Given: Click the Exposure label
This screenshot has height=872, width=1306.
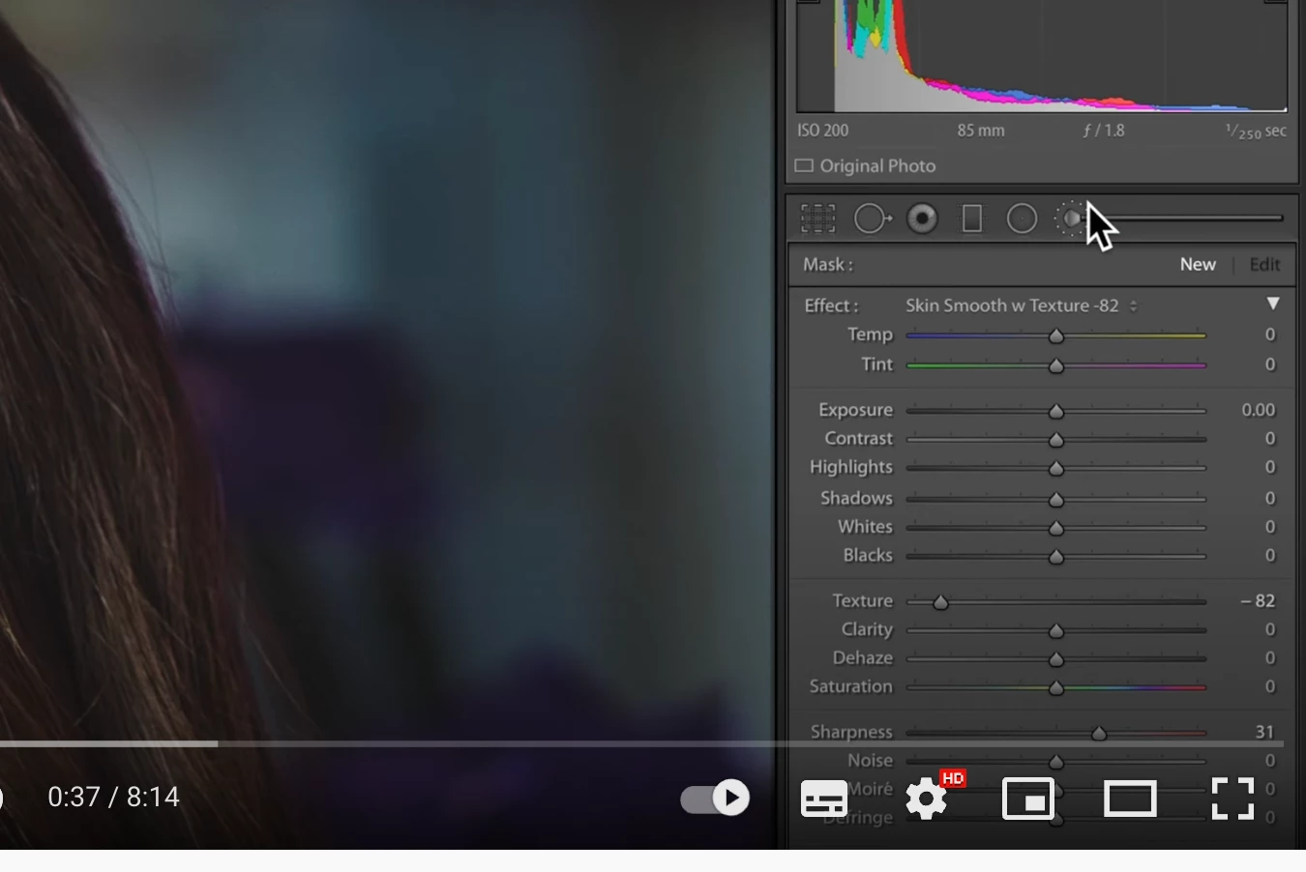Looking at the screenshot, I should tap(855, 410).
